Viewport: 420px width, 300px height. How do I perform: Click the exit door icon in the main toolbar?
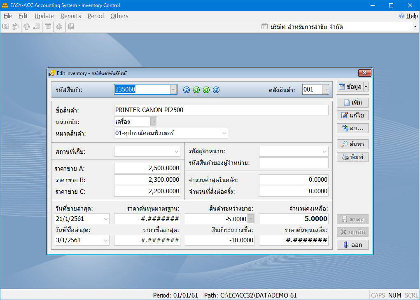tap(71, 27)
